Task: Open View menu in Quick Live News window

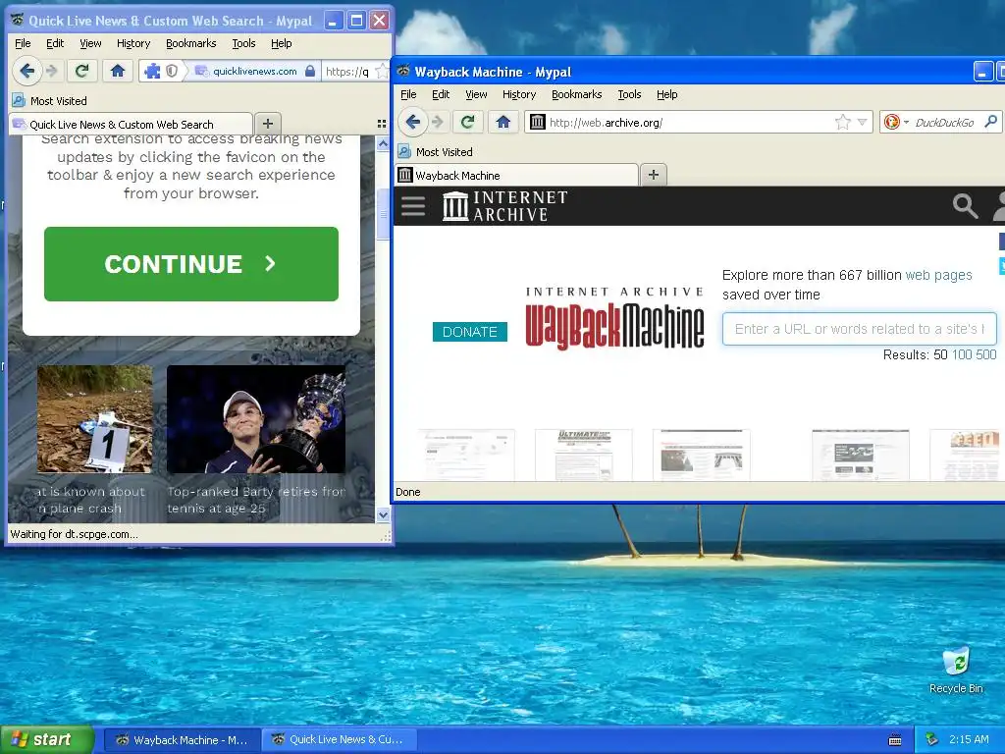Action: 90,43
